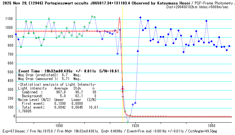Screen dimensions: 235x135
Task: Select the Mag Drop (predicted) 6.7 line
Action: (x=49, y=75)
